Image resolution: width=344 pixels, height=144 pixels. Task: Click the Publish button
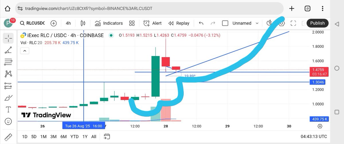point(317,23)
